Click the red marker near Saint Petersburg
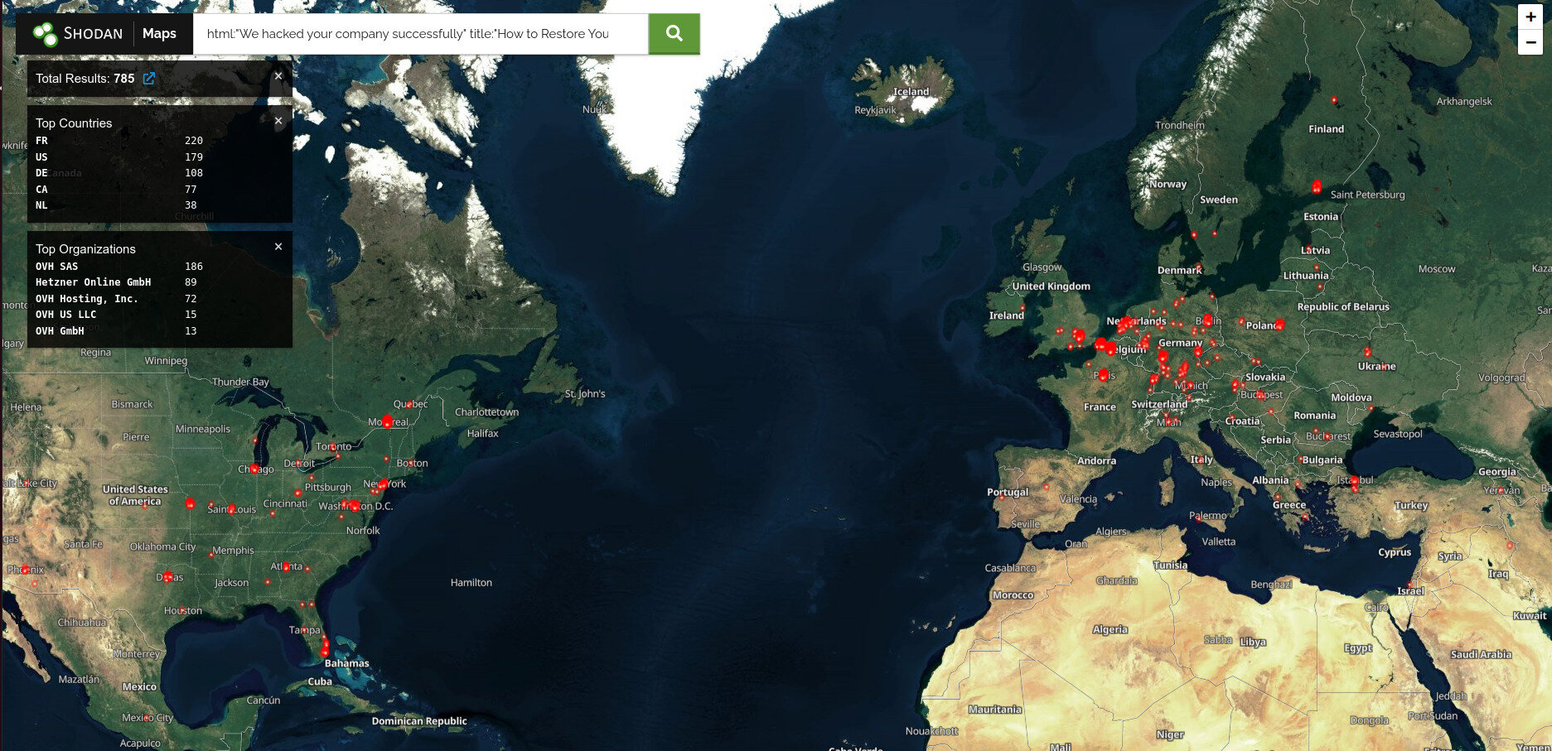The image size is (1552, 751). 1317,187
